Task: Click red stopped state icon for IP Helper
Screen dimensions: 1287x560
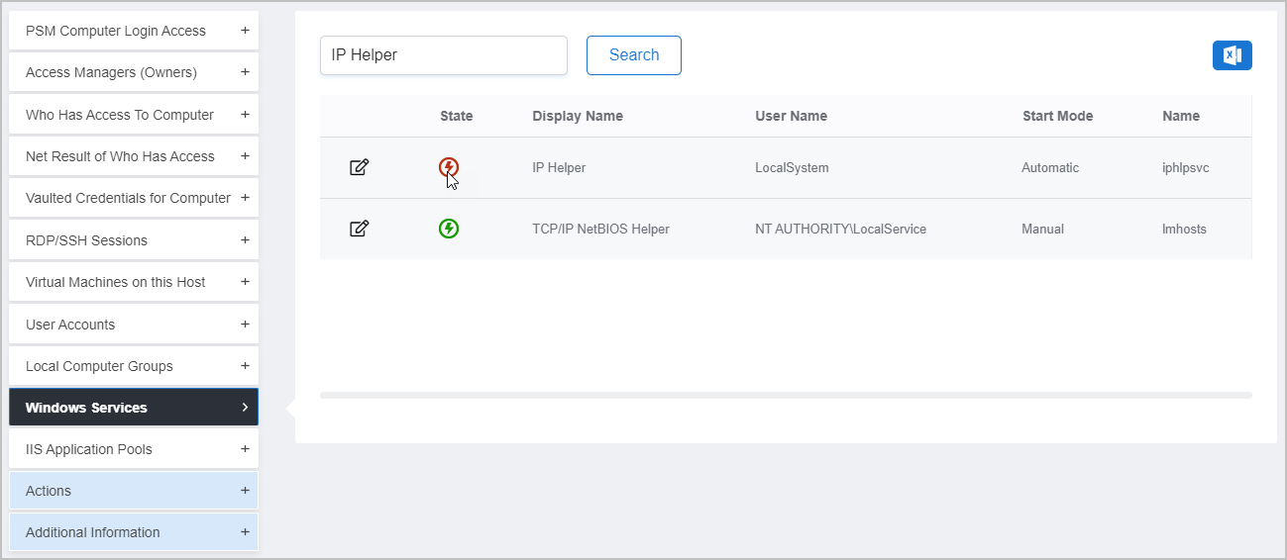Action: pyautogui.click(x=449, y=167)
